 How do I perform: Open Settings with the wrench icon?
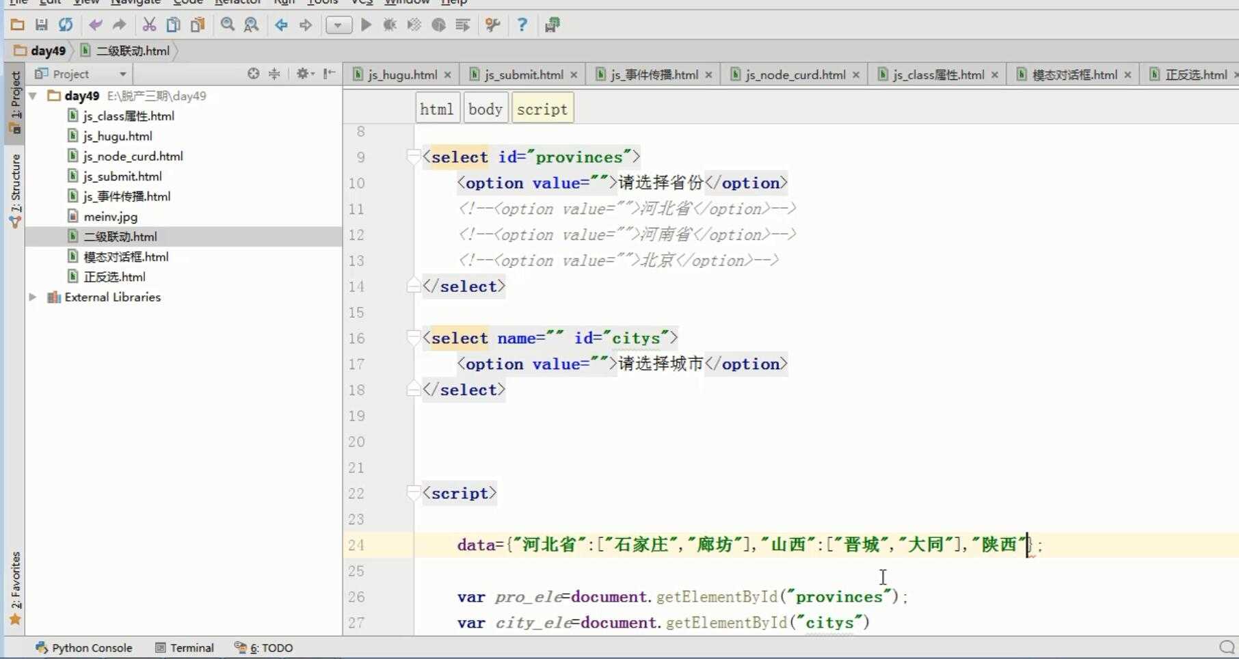point(492,25)
